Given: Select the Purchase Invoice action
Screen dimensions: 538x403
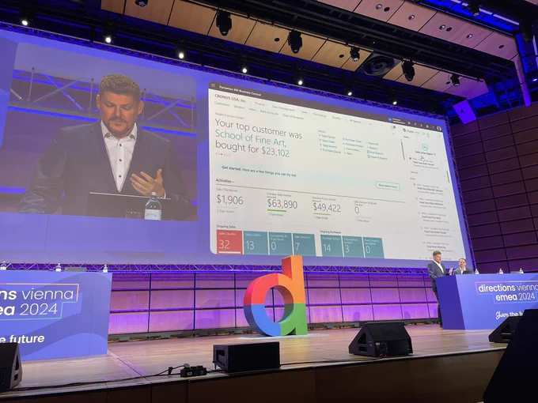Looking at the screenshot, I should pos(353,145).
